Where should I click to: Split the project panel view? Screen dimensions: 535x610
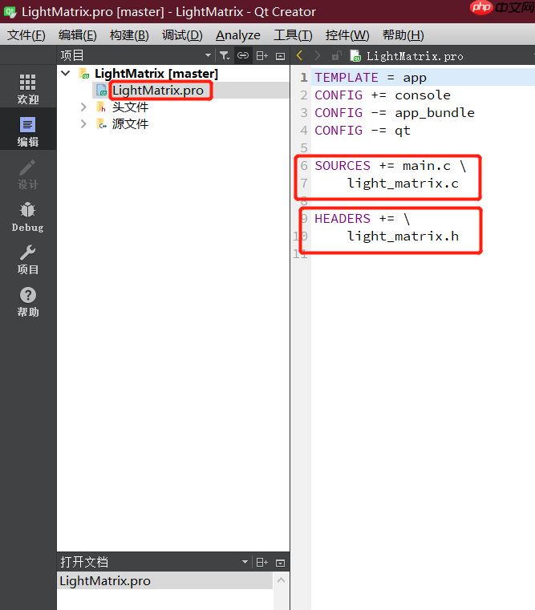[x=261, y=55]
